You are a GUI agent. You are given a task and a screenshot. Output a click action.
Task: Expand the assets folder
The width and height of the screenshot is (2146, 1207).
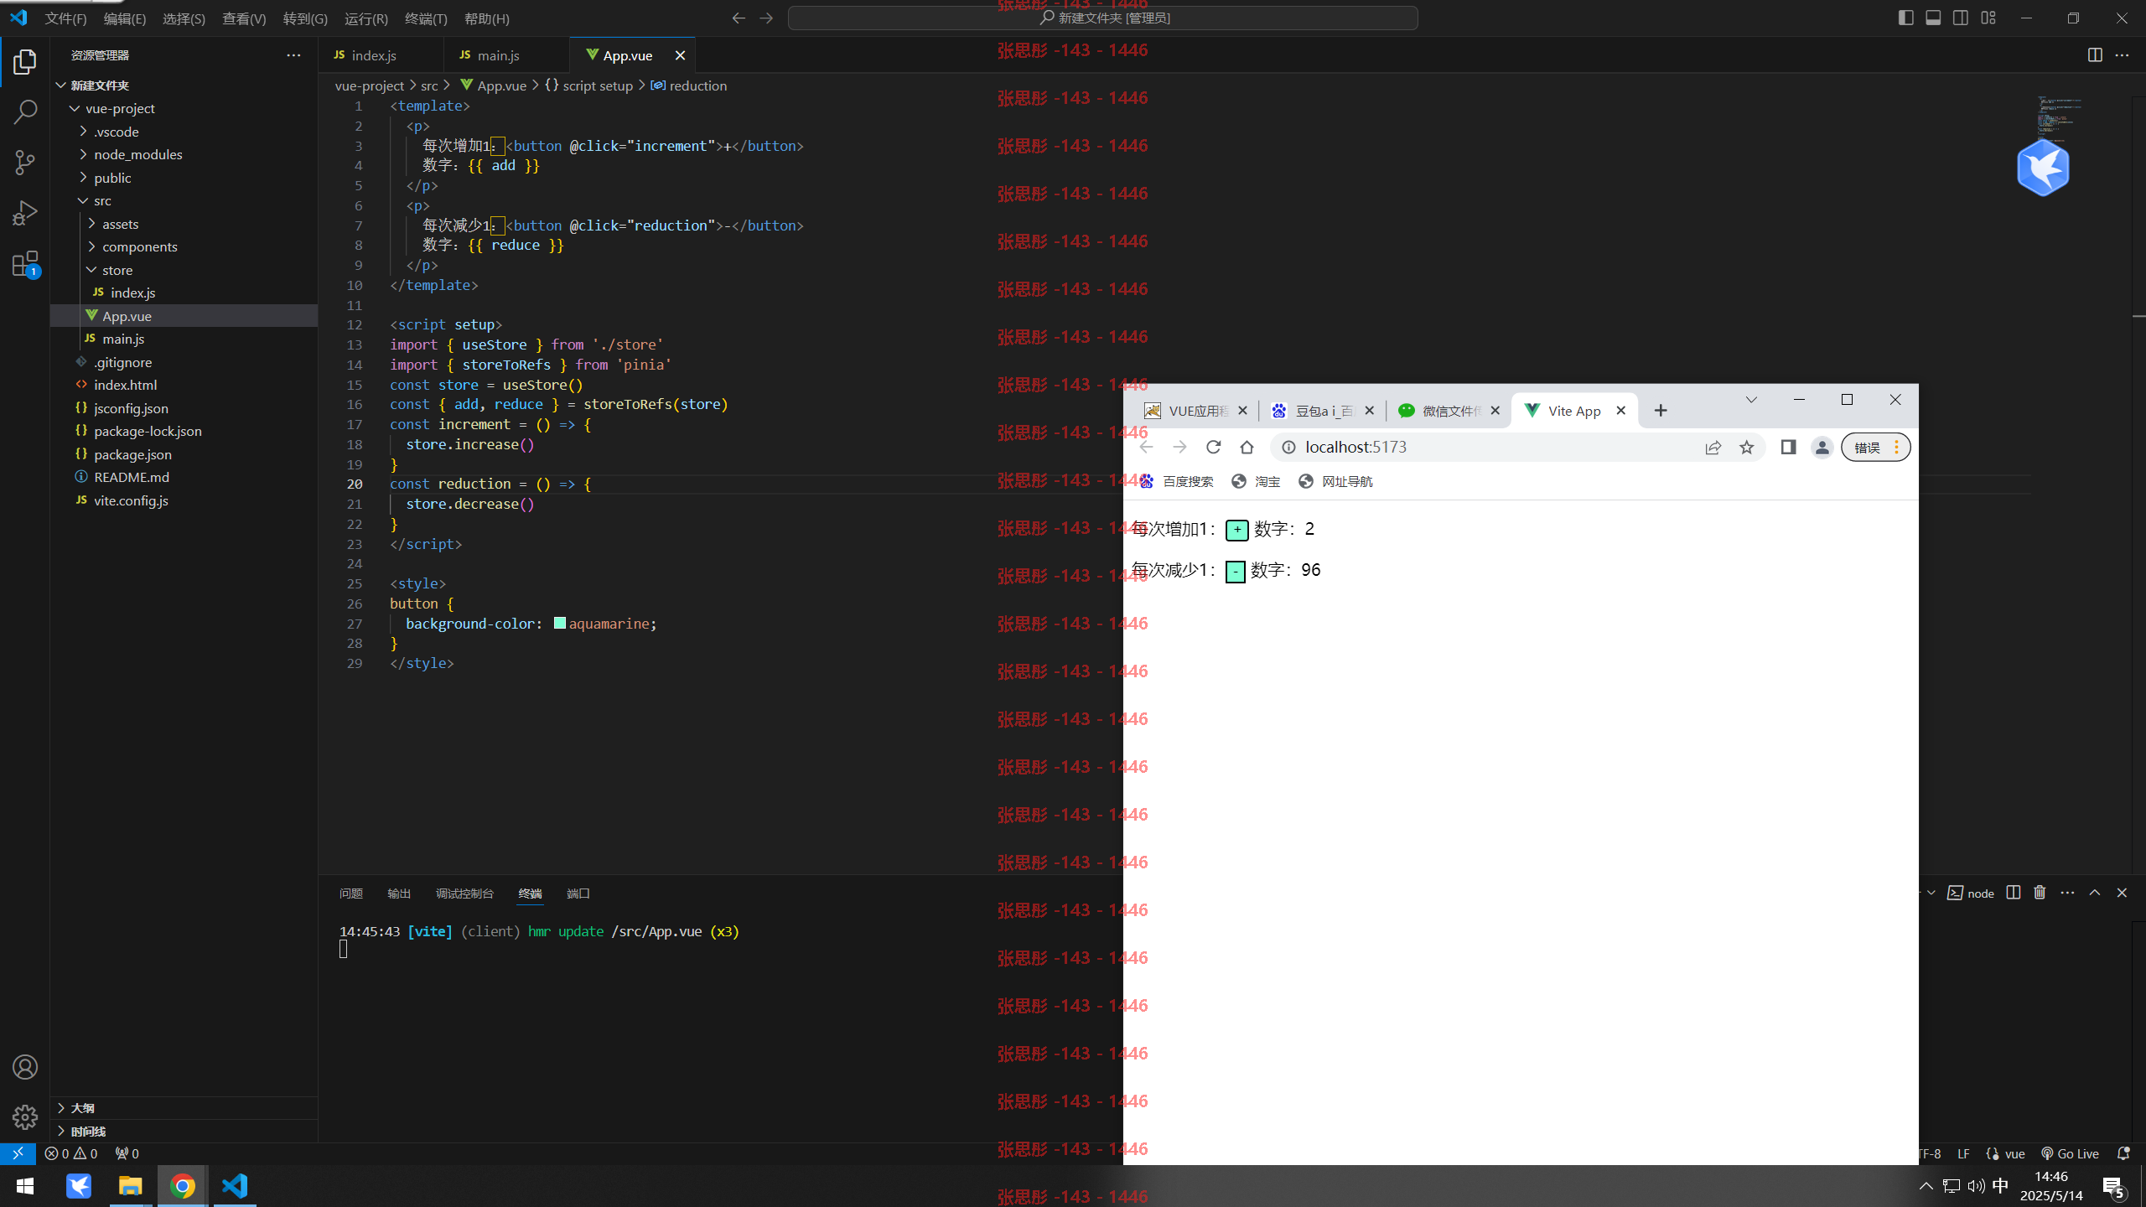point(184,224)
